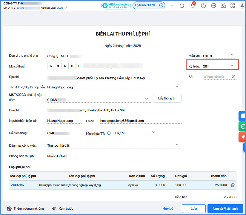Viewport: 246px width, 215px height.
Task: Open the chat bubble feedback icon
Action: tap(213, 6)
